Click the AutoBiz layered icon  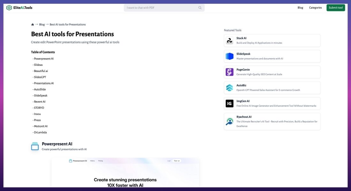tap(229, 88)
